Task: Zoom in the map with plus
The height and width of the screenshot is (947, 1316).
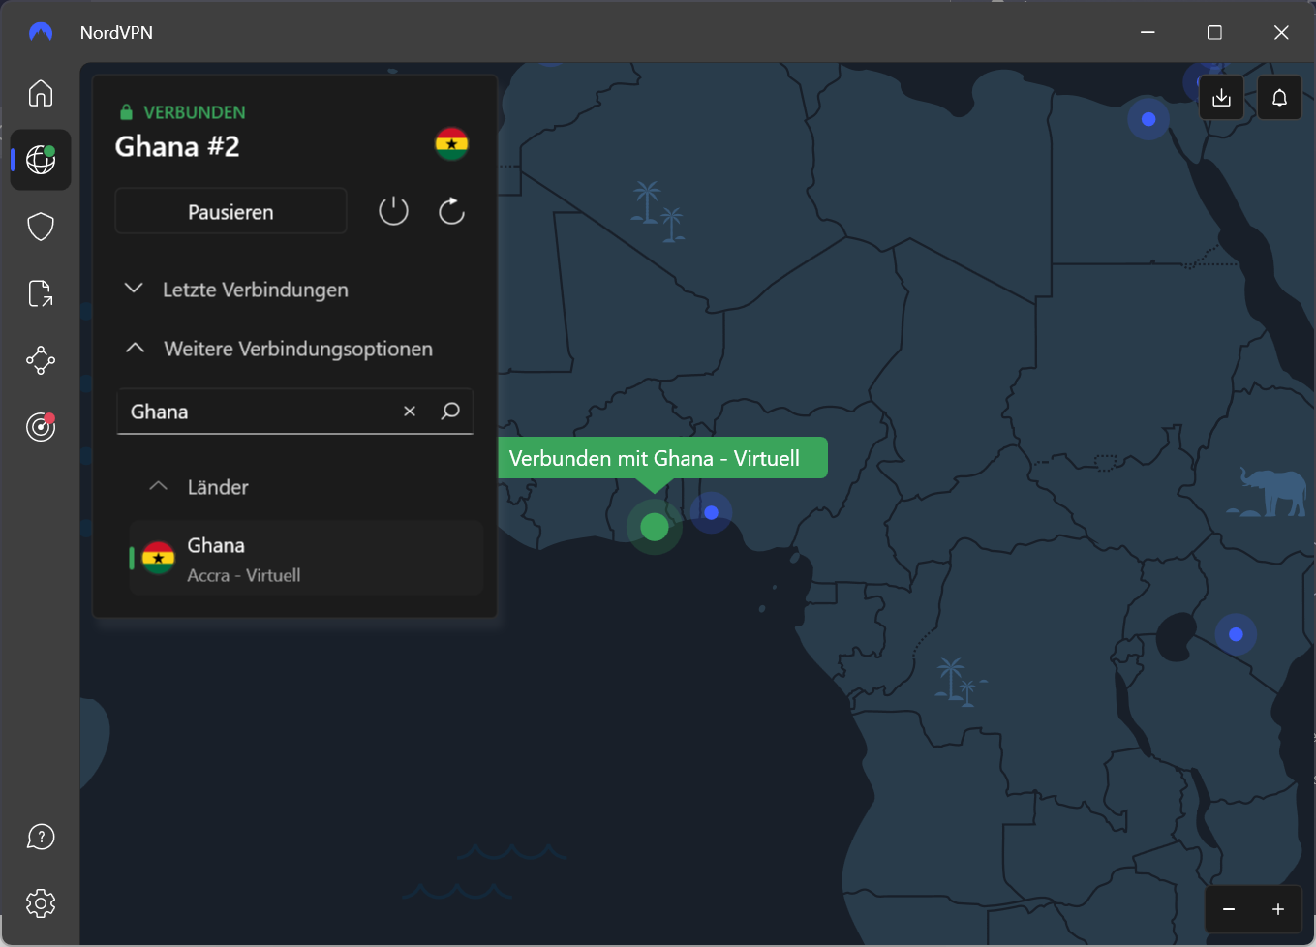Action: [x=1278, y=909]
